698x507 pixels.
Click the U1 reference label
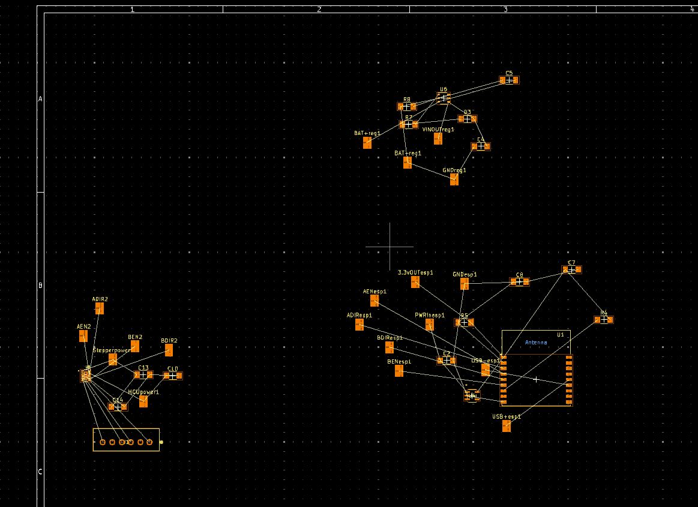point(561,335)
